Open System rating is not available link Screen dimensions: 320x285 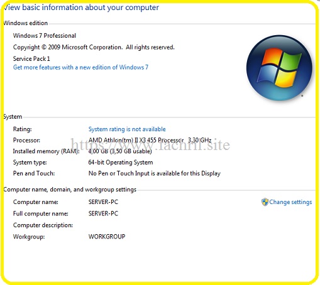[127, 129]
